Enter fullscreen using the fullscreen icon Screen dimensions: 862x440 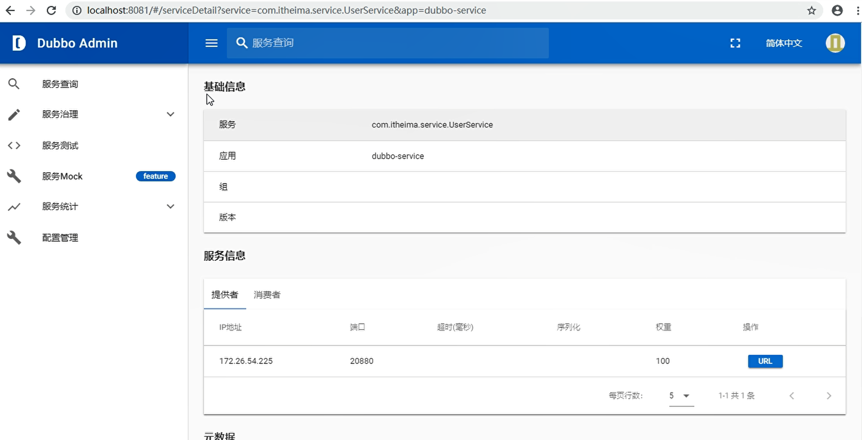(735, 43)
